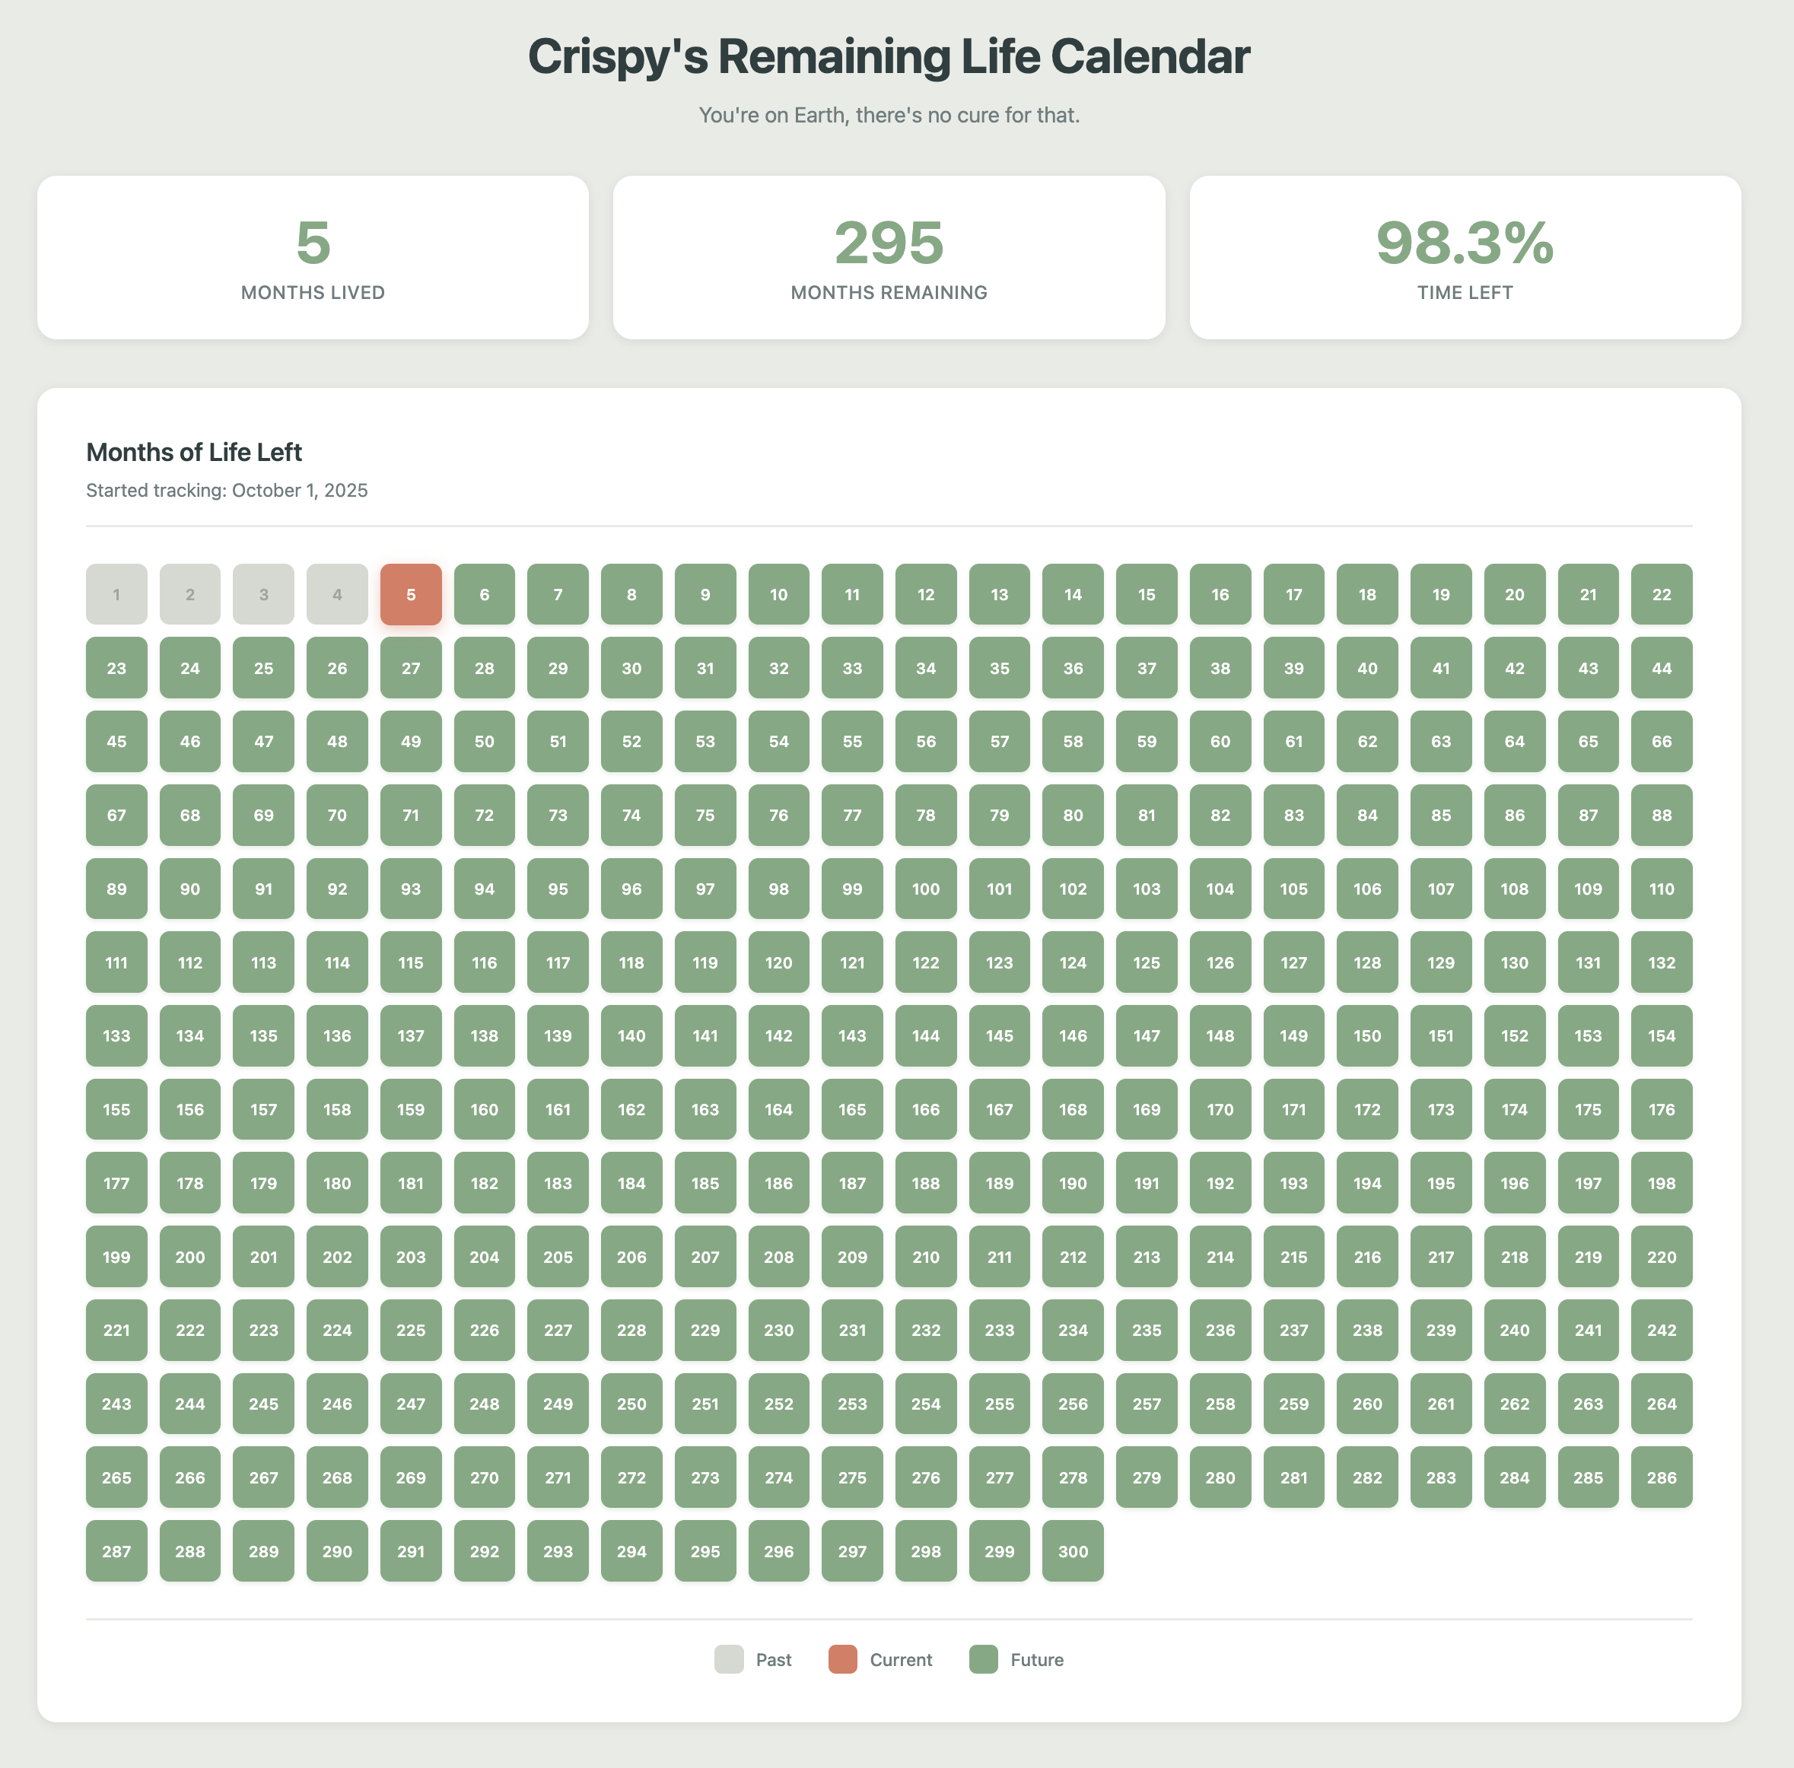Click the Started tracking date text

[227, 490]
